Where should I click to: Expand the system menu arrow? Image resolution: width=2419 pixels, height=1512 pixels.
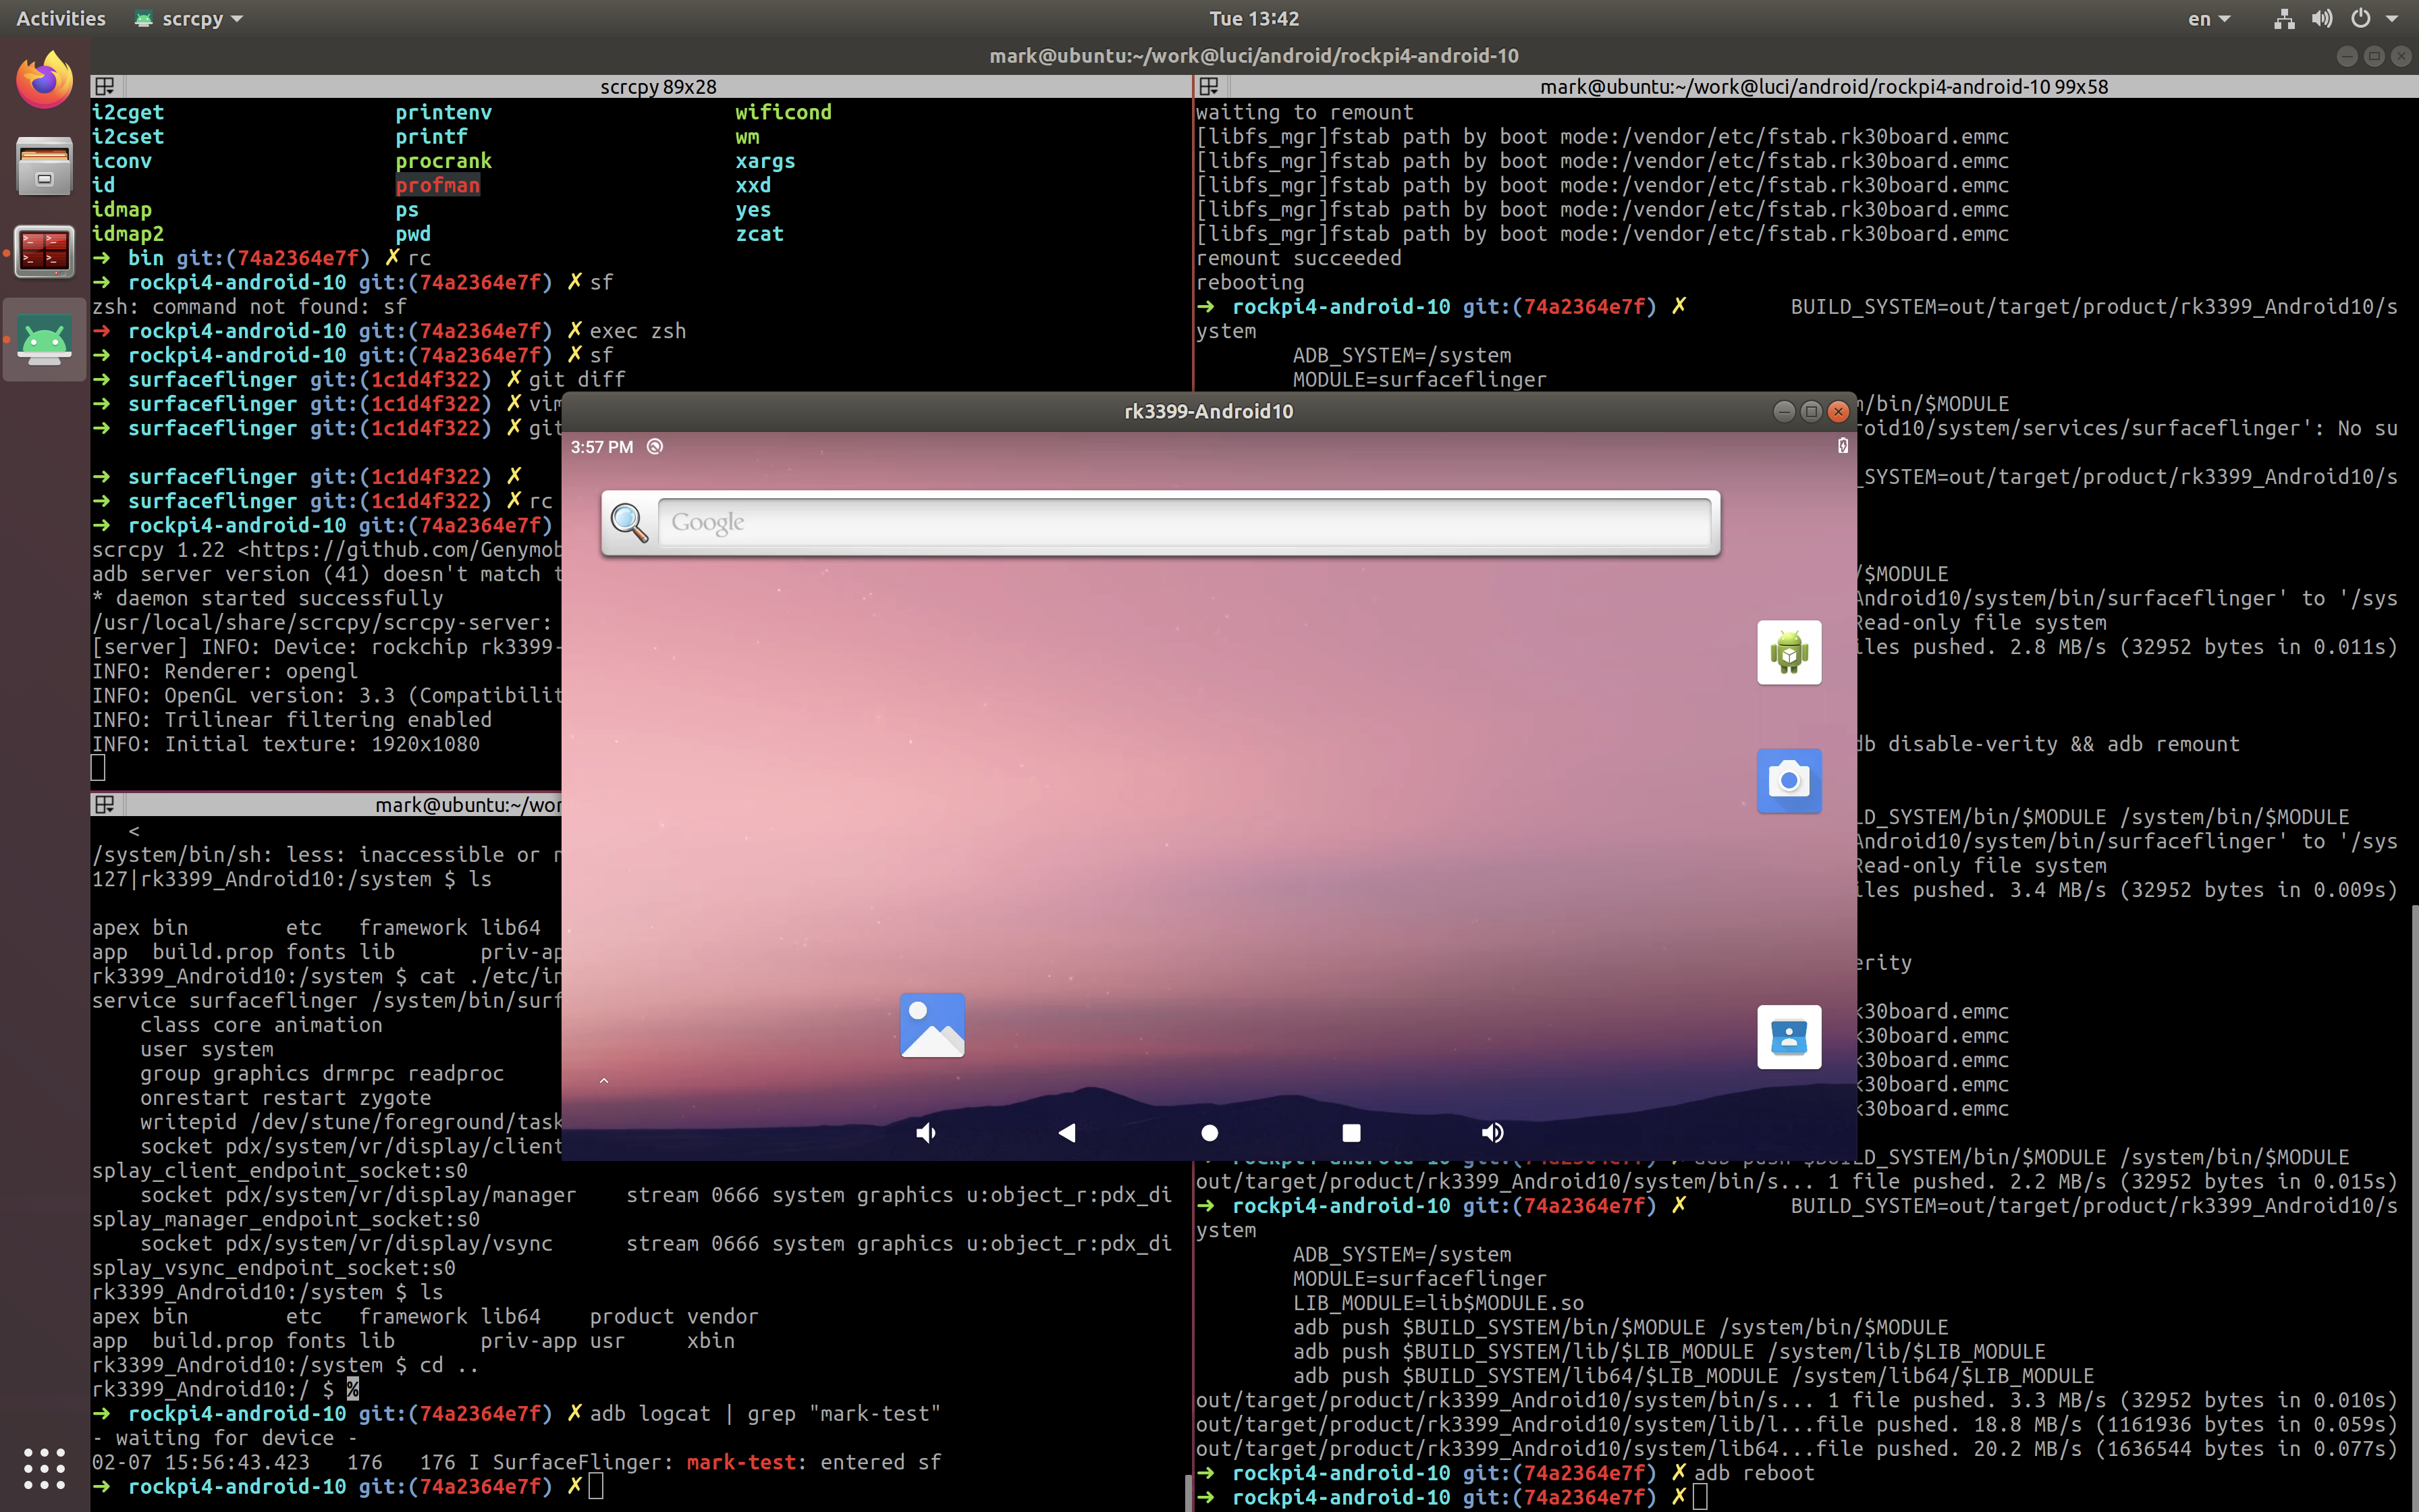2392,18
